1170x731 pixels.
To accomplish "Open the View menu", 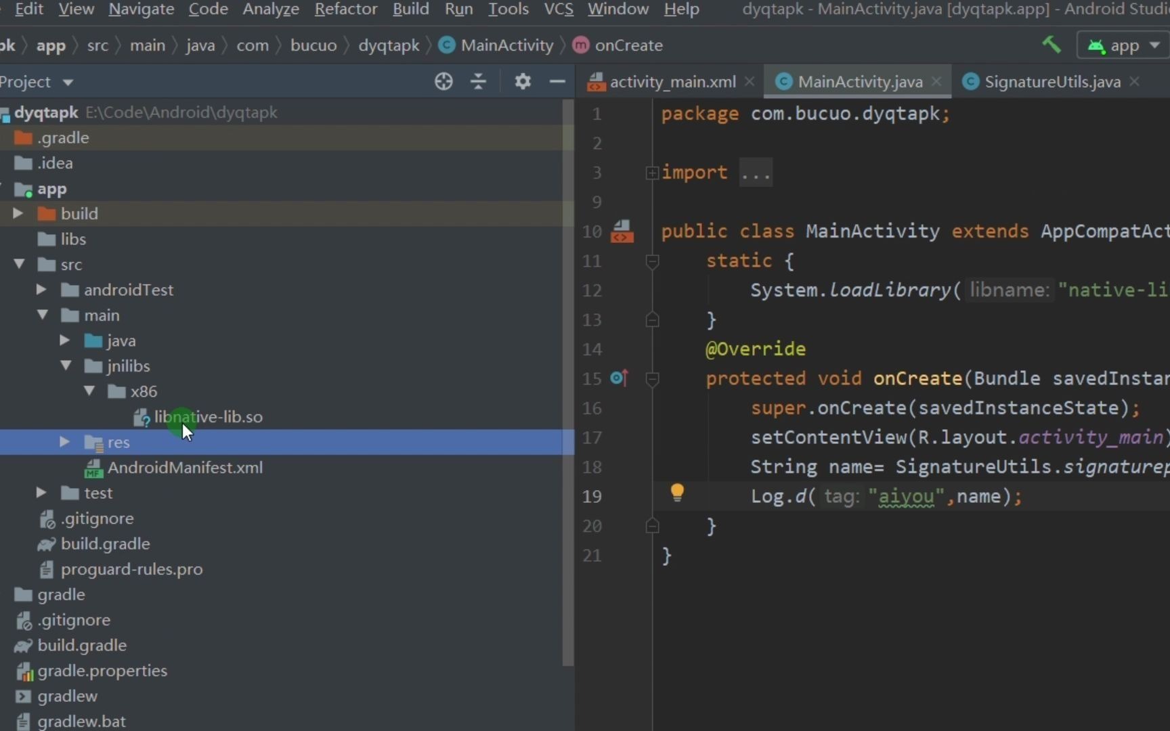I will [x=76, y=9].
